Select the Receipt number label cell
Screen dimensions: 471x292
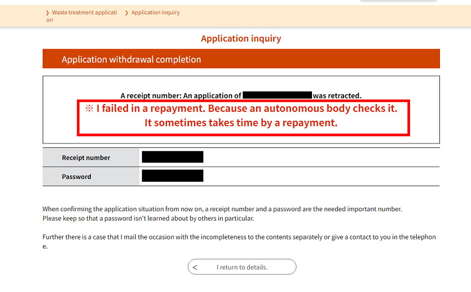tap(91, 157)
